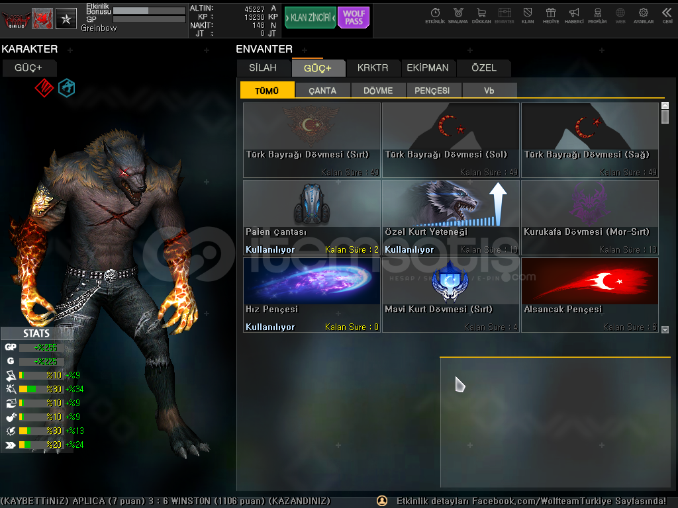This screenshot has width=678, height=508.
Task: Click the Wolfteam logo in top-left corner
Action: (x=16, y=19)
